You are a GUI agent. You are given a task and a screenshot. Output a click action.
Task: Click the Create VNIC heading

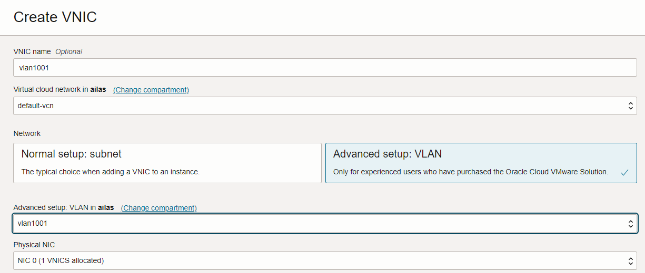(x=55, y=17)
